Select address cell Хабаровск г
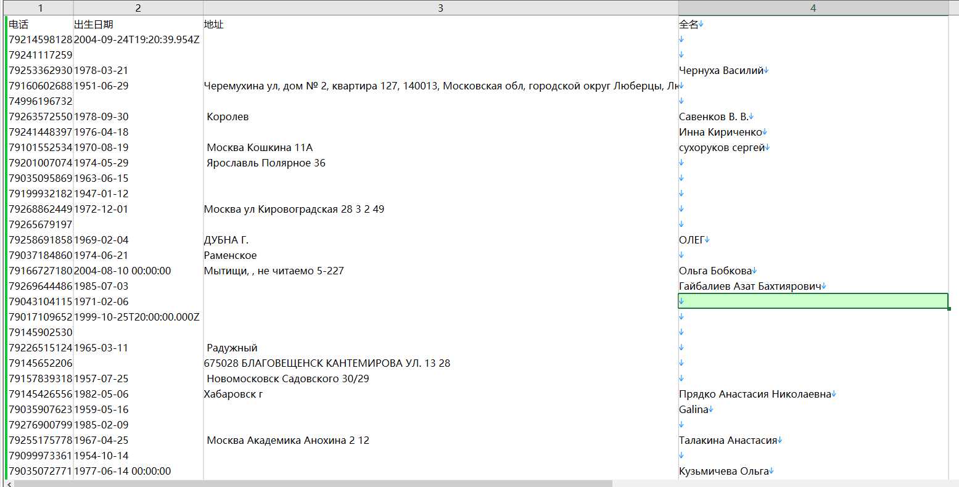The height and width of the screenshot is (487, 959). (x=440, y=394)
